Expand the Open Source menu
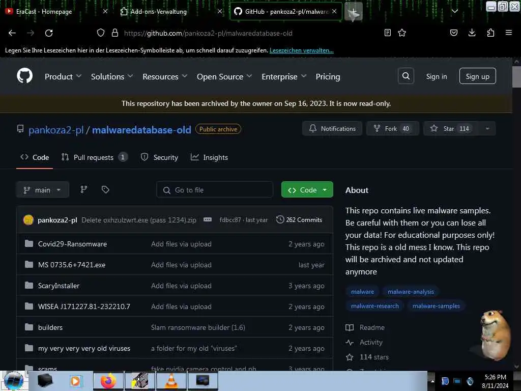This screenshot has height=391, width=521. 224,76
